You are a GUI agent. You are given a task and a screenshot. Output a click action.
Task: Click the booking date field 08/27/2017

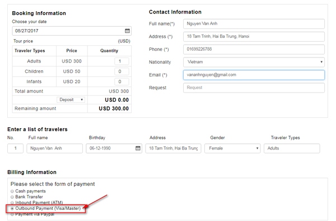[x=72, y=31]
